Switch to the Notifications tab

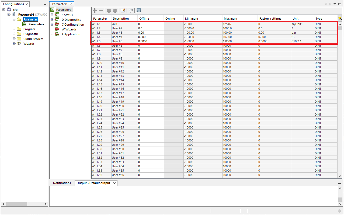tap(62, 183)
